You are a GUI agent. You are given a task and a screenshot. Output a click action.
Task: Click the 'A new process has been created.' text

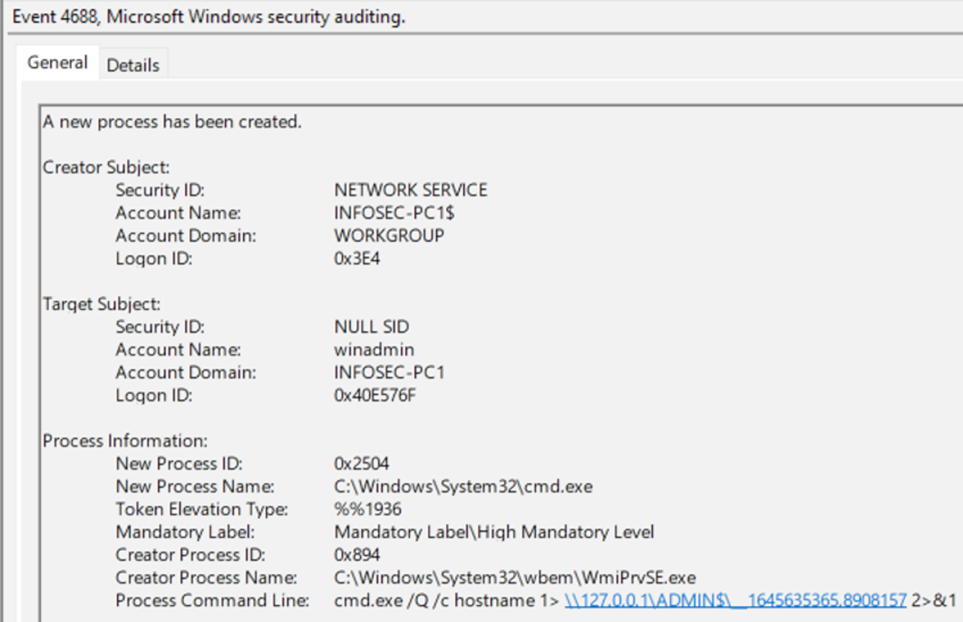click(x=172, y=122)
